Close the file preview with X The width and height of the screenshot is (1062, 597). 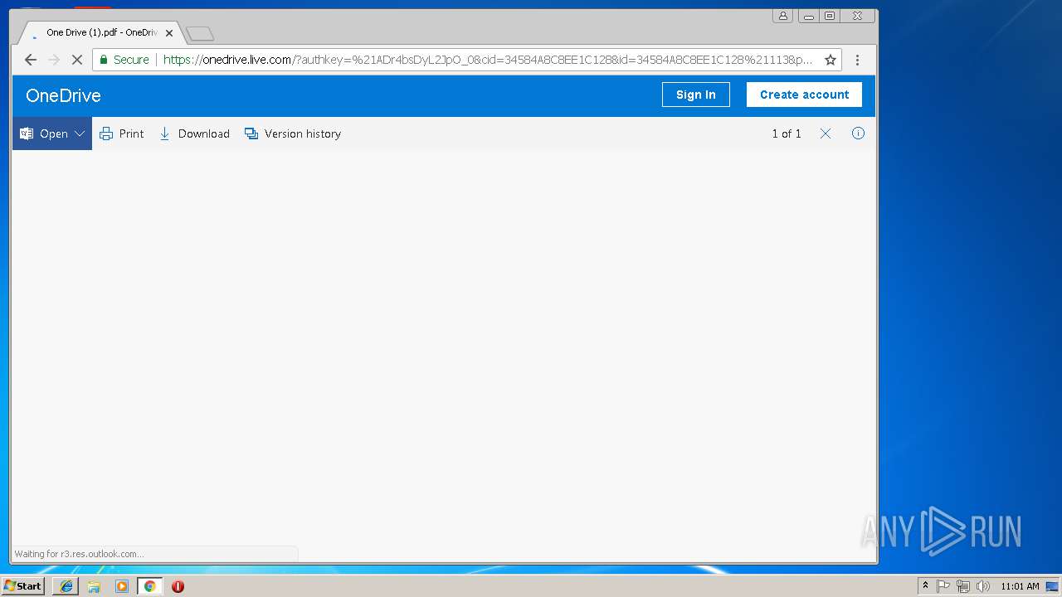click(x=826, y=133)
